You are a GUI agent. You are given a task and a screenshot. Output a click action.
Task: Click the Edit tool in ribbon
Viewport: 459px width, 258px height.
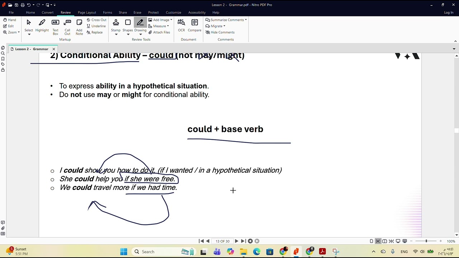(x=8, y=26)
